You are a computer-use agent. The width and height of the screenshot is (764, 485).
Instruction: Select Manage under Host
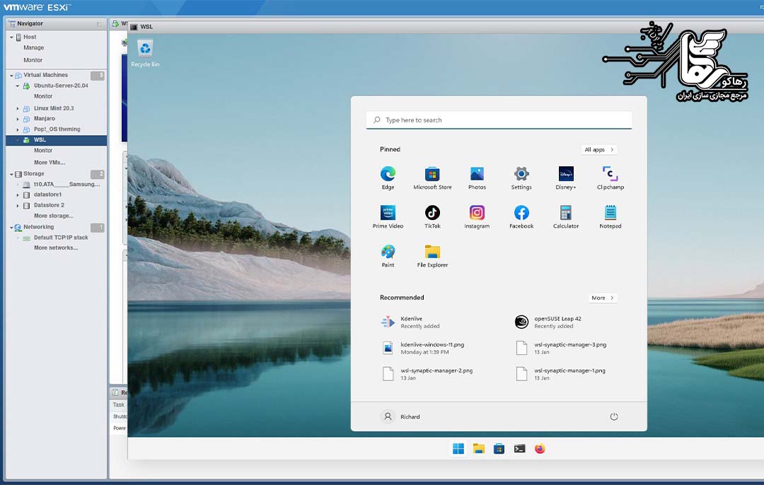[x=34, y=48]
